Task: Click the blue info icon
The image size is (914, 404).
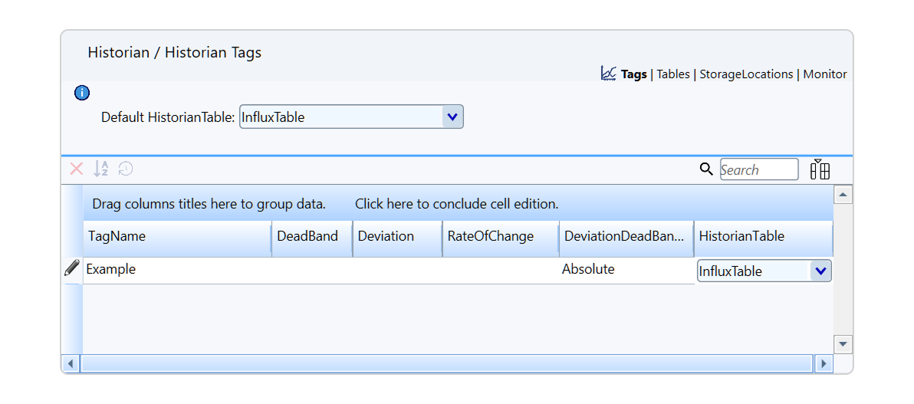Action: 82,93
